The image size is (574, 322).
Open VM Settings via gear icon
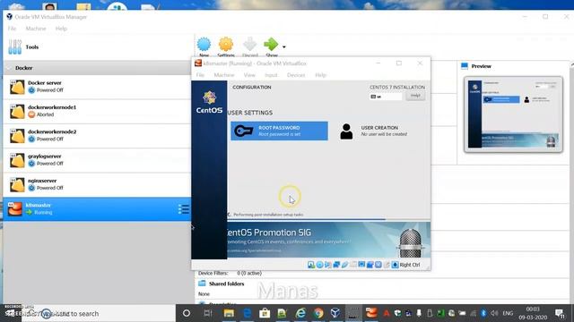point(226,44)
